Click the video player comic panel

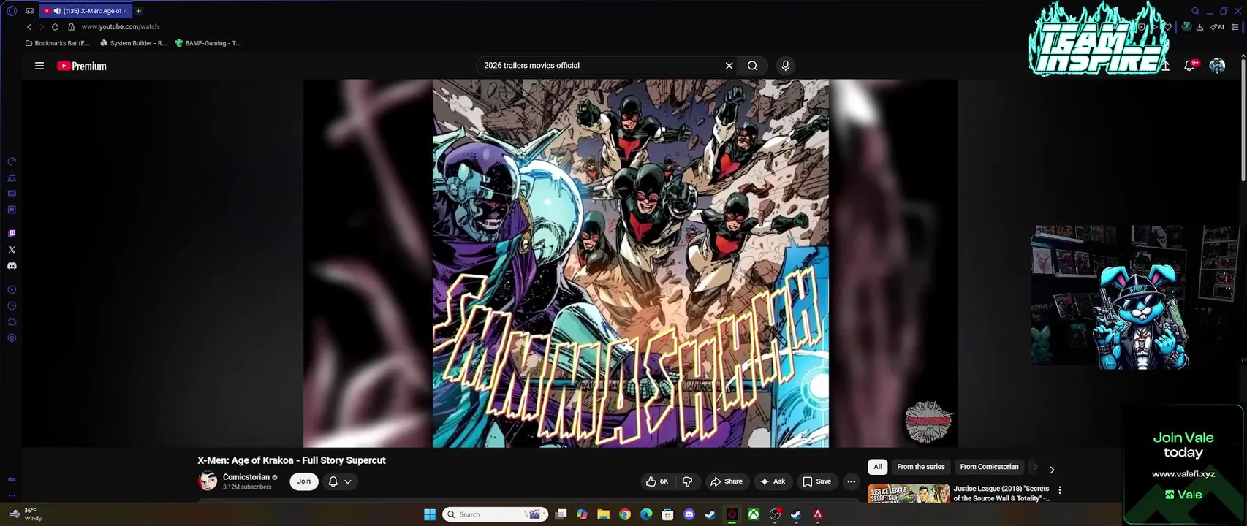pos(631,263)
